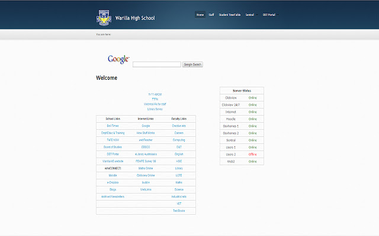379x236 pixels.
Task: Open the Science faculty link
Action: click(179, 189)
